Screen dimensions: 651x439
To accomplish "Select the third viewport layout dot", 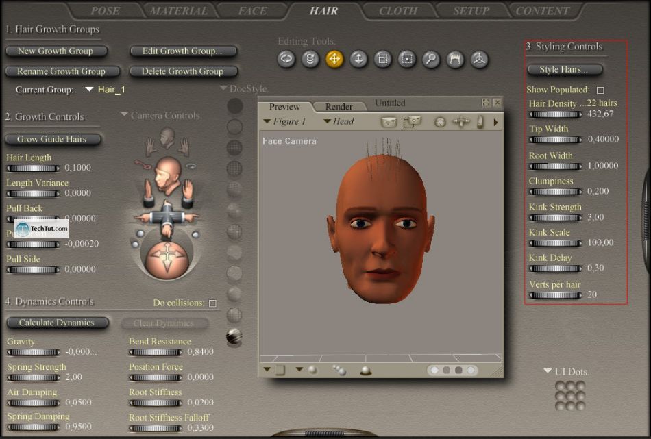I will (458, 370).
